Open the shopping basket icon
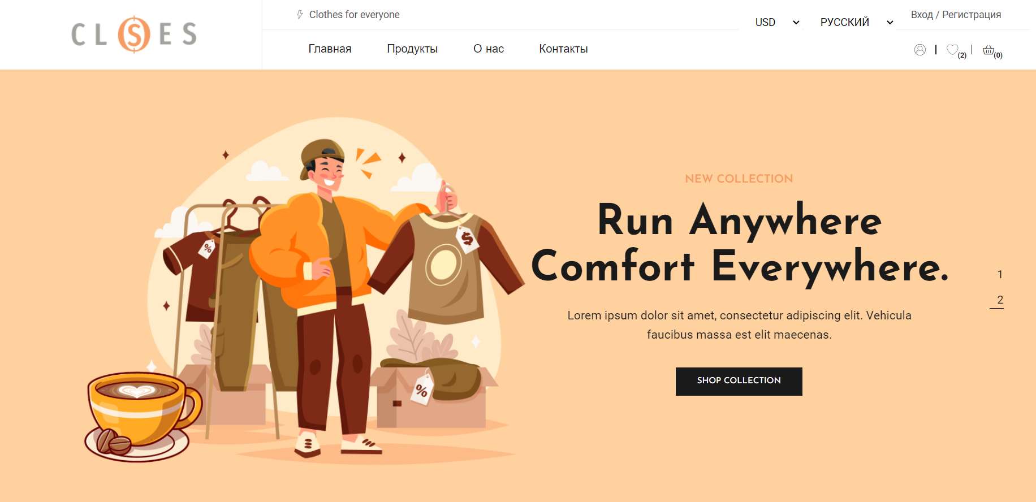The height and width of the screenshot is (502, 1036). click(988, 50)
